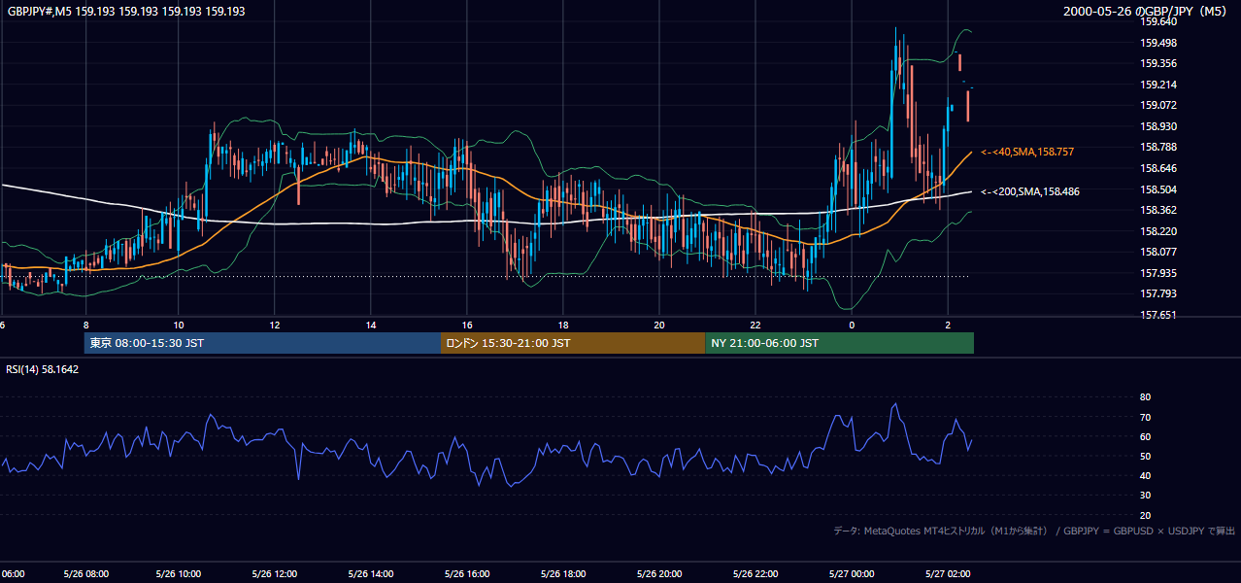Click hour tick 10 under the price chart
This screenshot has height=583, width=1241.
(179, 325)
